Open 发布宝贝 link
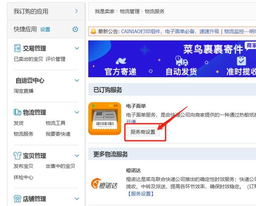This screenshot has height=206, width=256. (x=23, y=166)
